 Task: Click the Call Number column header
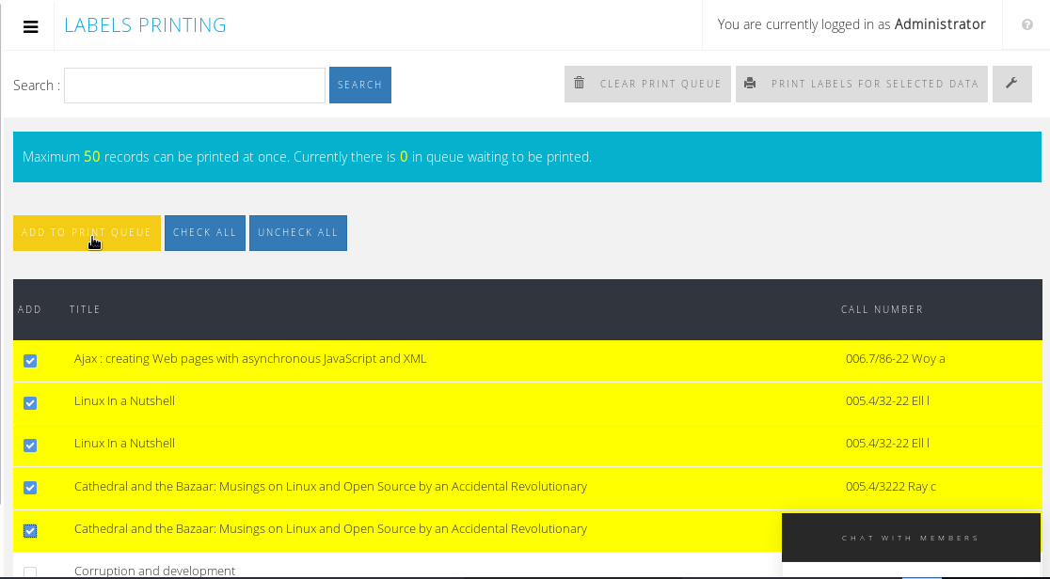[882, 309]
